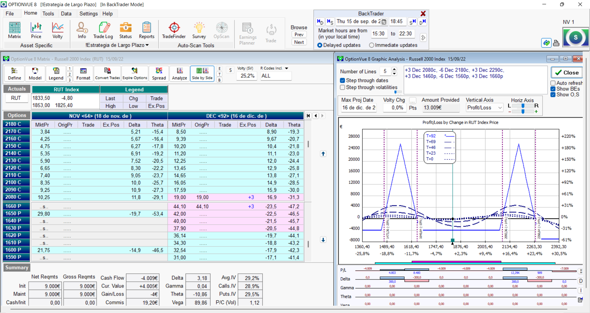590x313 pixels.
Task: Show previous expiration column in matrix
Action: [x=316, y=116]
